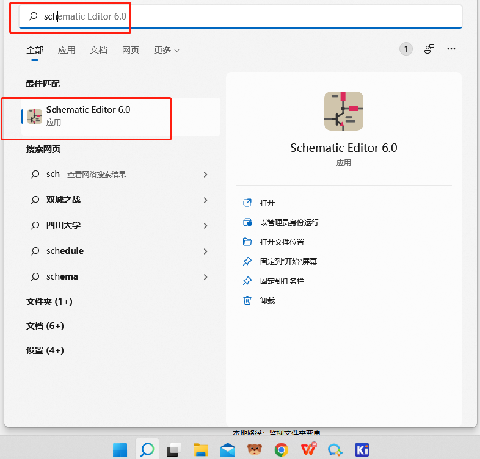Open WPS Office from the taskbar
Viewport: 480px width, 459px height.
pyautogui.click(x=308, y=449)
